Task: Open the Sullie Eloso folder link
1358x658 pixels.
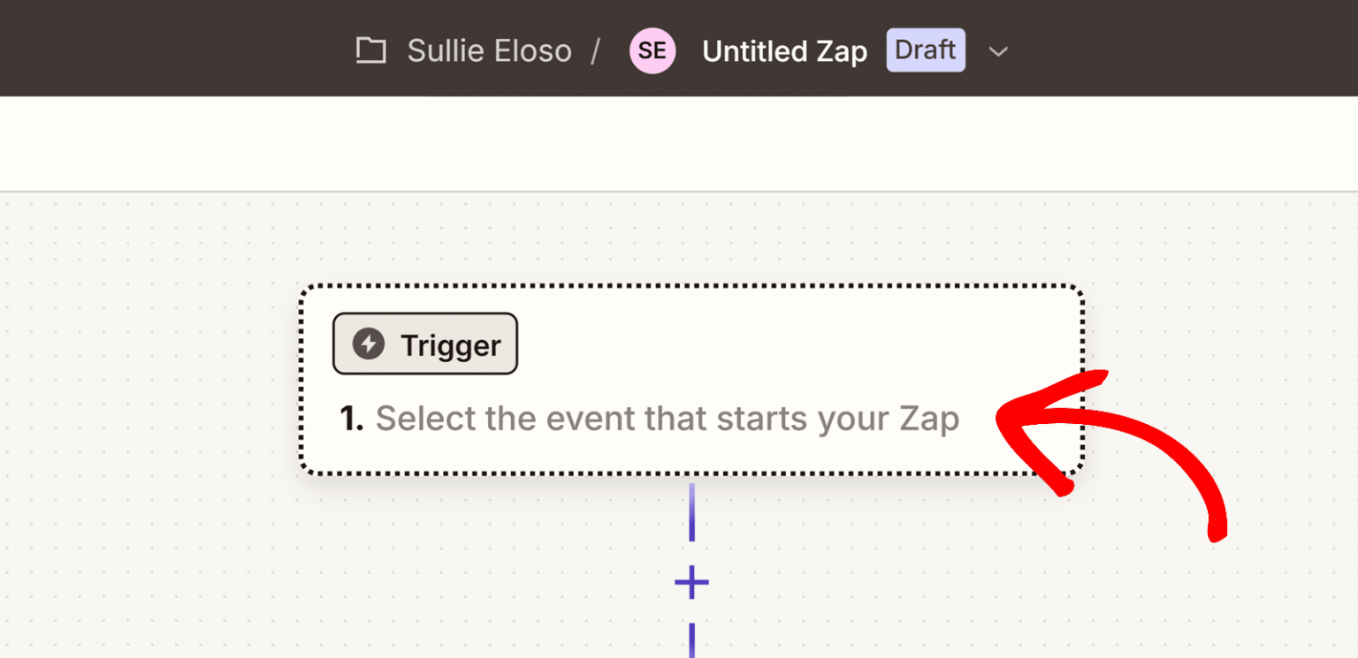Action: (x=489, y=50)
